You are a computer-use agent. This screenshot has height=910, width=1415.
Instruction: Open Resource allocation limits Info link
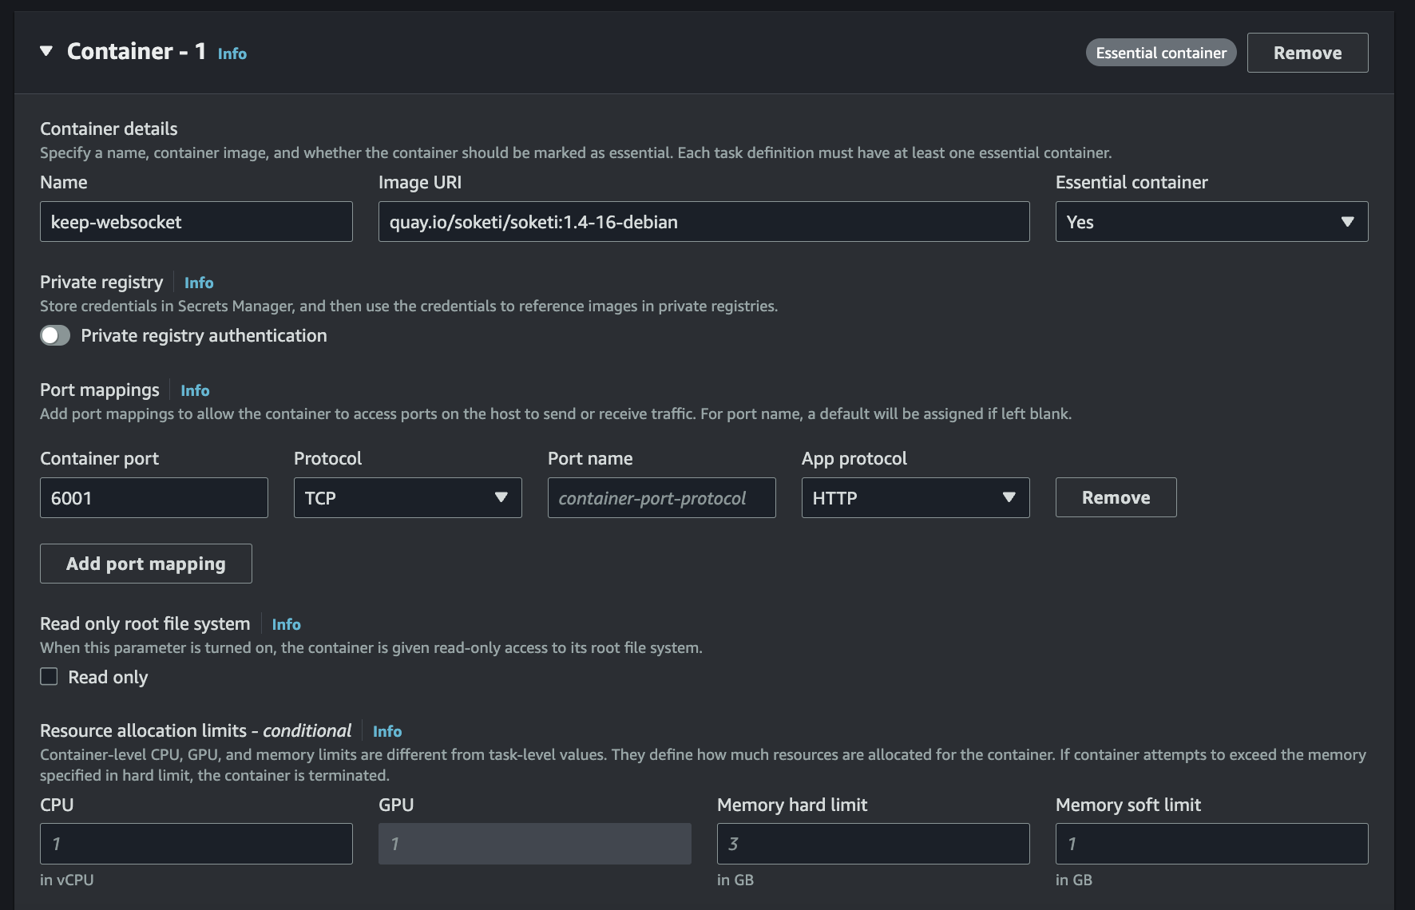point(387,731)
